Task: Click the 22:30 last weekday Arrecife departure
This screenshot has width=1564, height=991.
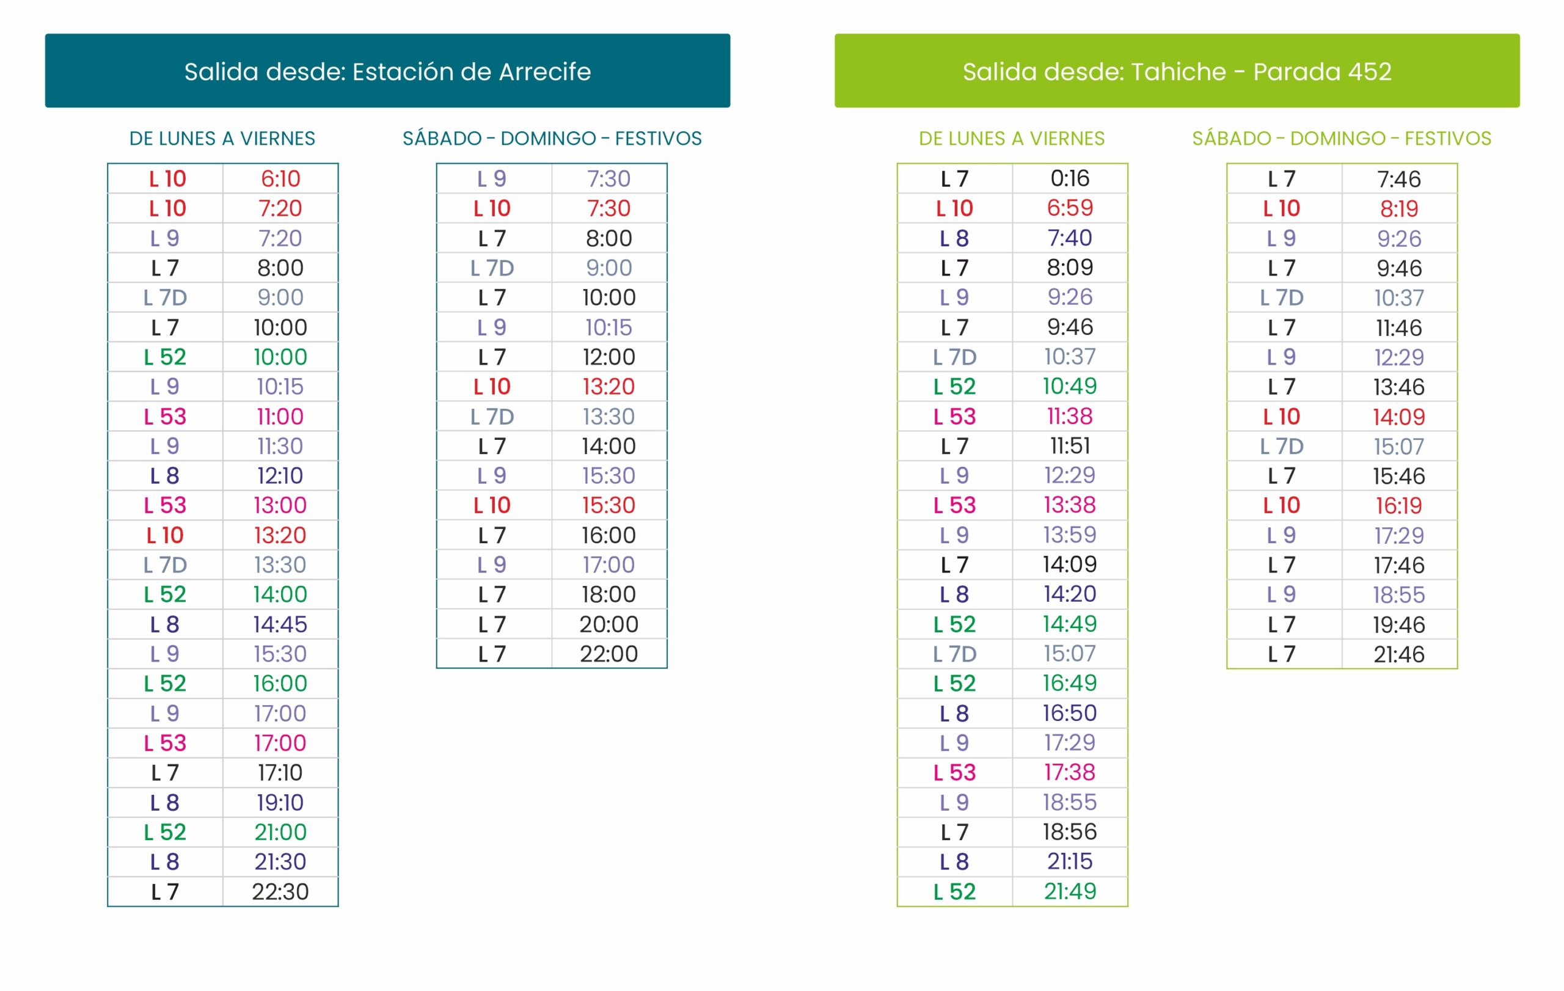Action: click(280, 891)
